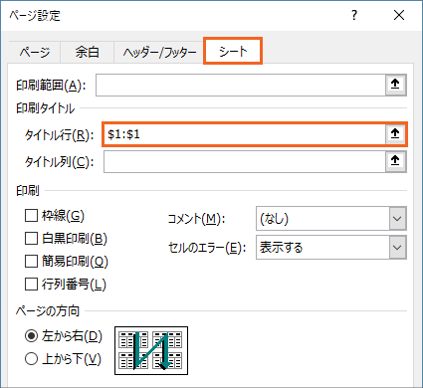Click the collapse-dialog icon for タイトル列
This screenshot has height=388, width=423.
point(395,161)
